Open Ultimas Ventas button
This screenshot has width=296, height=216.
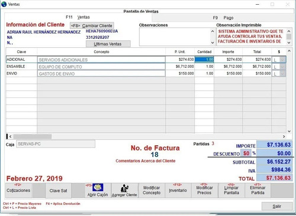coord(108,44)
